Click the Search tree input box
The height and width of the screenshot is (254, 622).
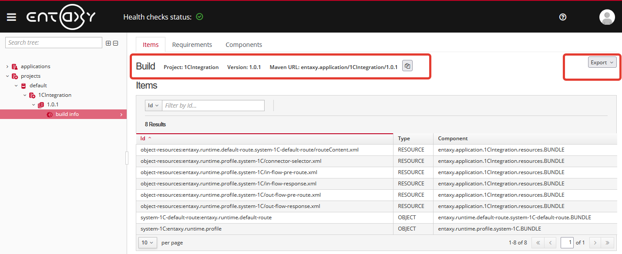point(54,43)
